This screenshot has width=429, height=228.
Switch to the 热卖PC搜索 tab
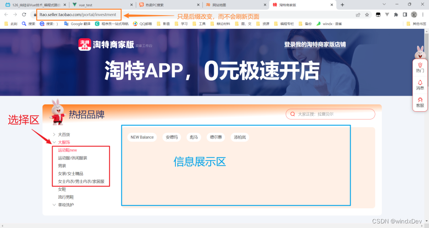(169, 5)
